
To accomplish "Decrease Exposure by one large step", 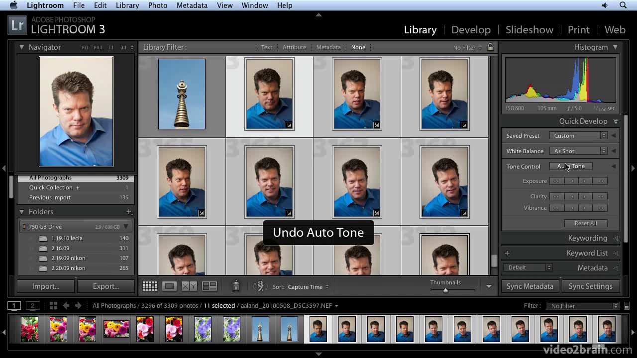I will (556, 181).
